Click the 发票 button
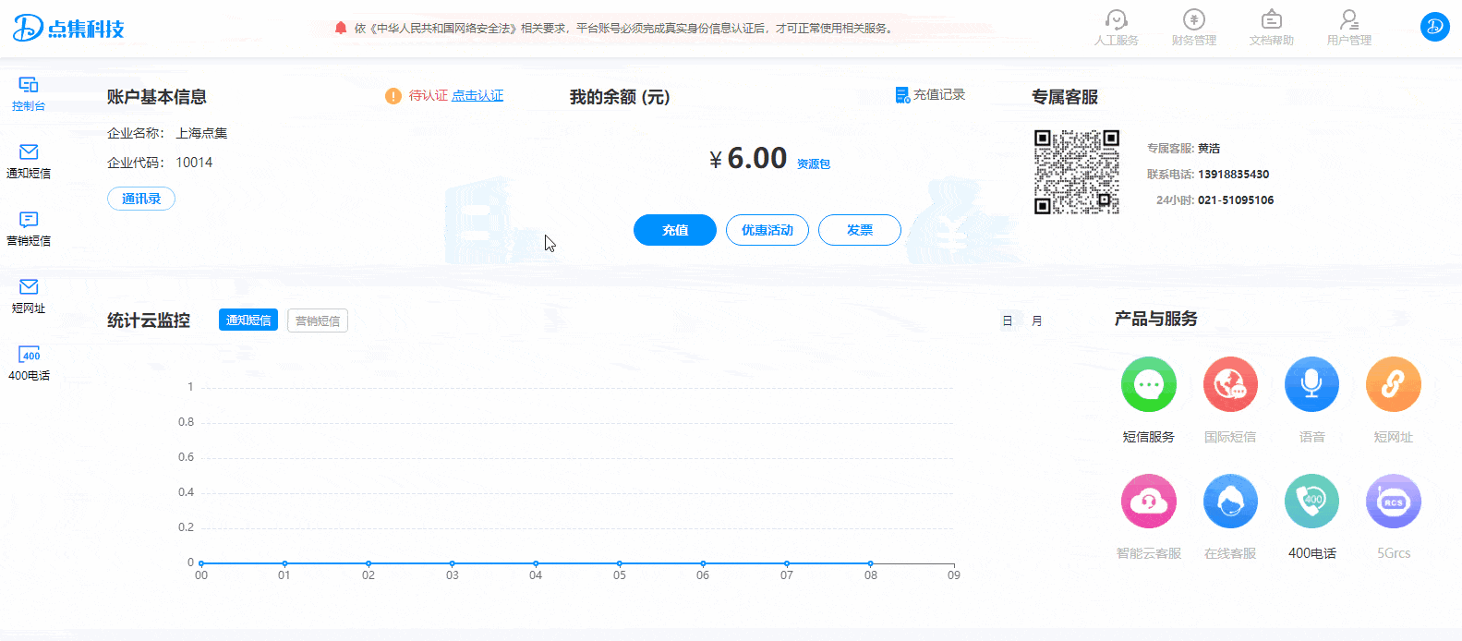 pos(859,230)
